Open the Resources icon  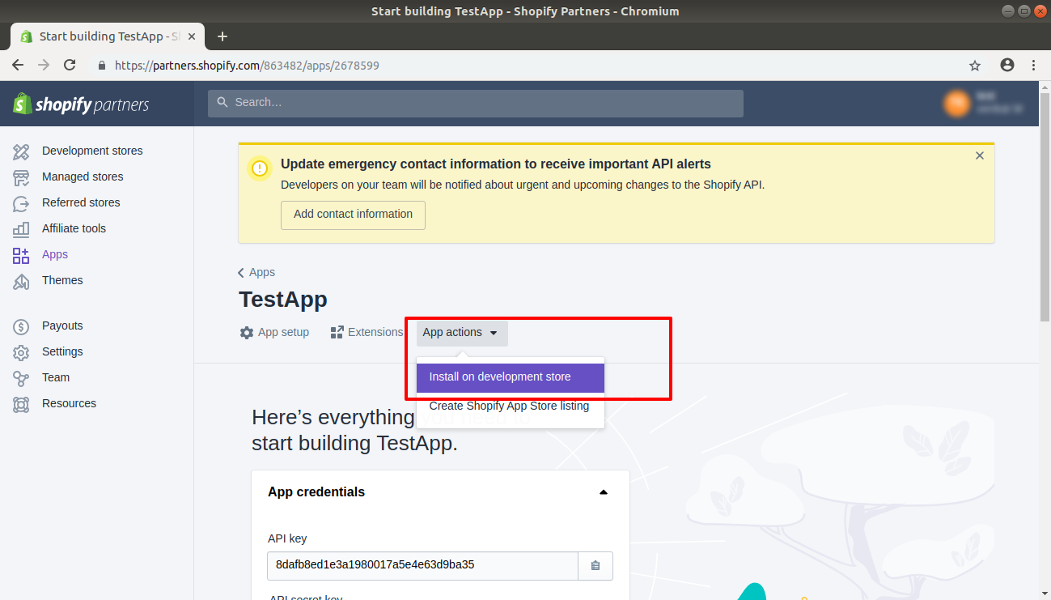pos(21,404)
